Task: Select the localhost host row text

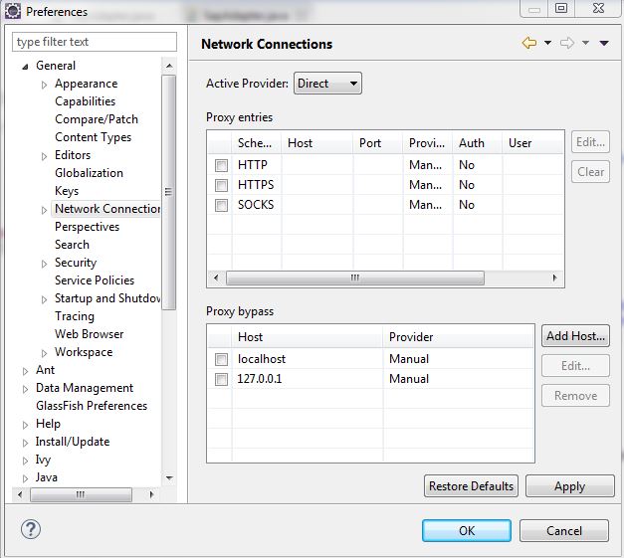Action: [x=262, y=359]
